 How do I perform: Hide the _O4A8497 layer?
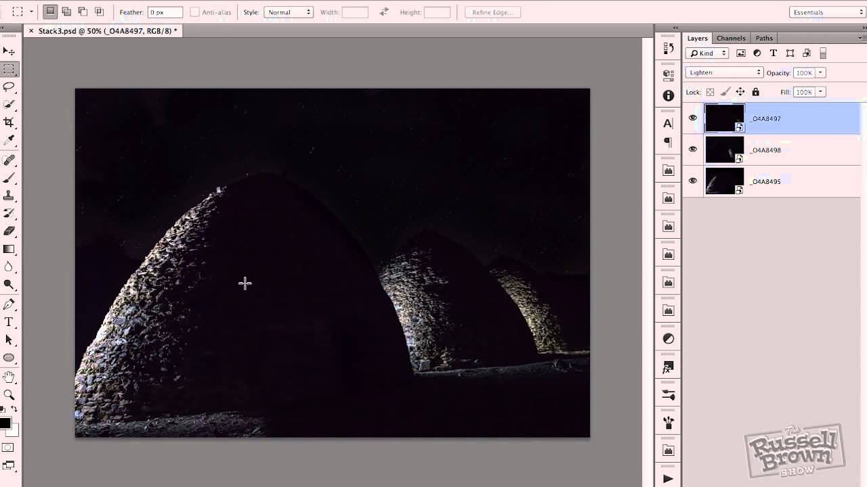click(x=692, y=118)
